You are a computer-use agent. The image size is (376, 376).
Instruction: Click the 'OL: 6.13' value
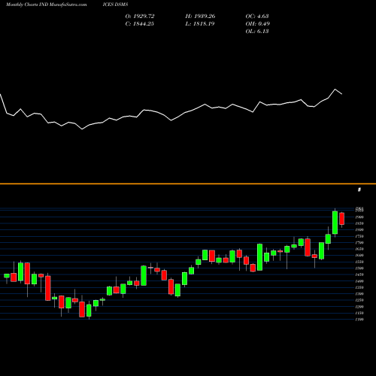click(x=257, y=32)
